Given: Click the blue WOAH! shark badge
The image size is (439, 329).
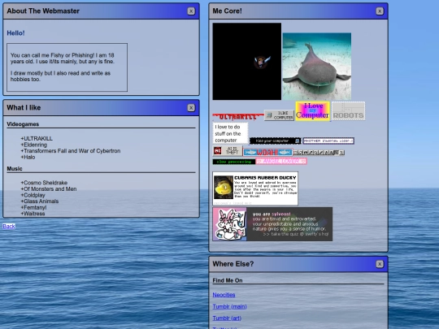Looking at the screenshot, I should (x=267, y=152).
